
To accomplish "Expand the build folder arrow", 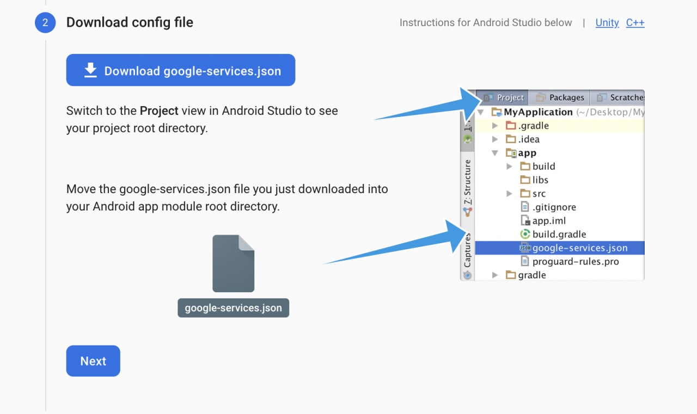I will coord(509,166).
